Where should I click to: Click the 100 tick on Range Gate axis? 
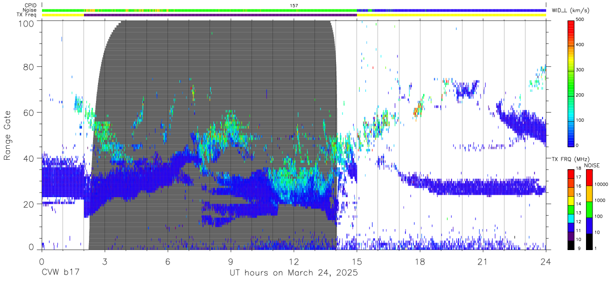pos(25,23)
